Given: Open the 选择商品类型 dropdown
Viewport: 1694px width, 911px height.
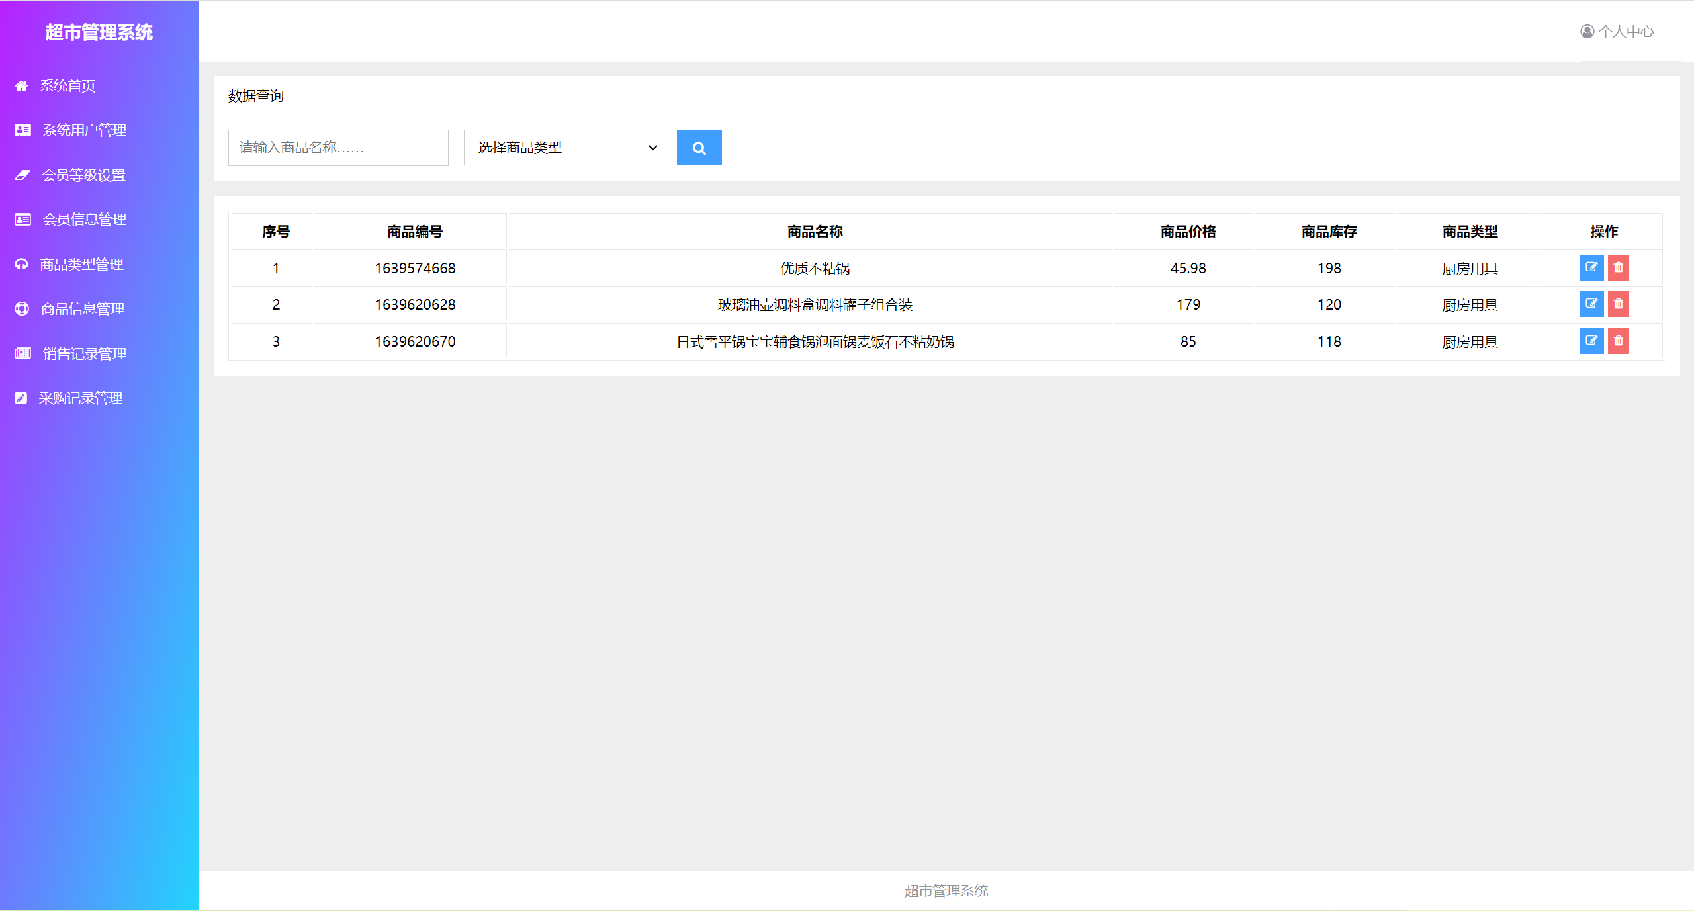Looking at the screenshot, I should (x=562, y=148).
